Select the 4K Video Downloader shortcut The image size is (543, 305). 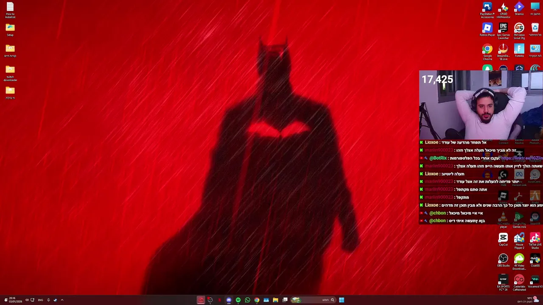point(519,262)
